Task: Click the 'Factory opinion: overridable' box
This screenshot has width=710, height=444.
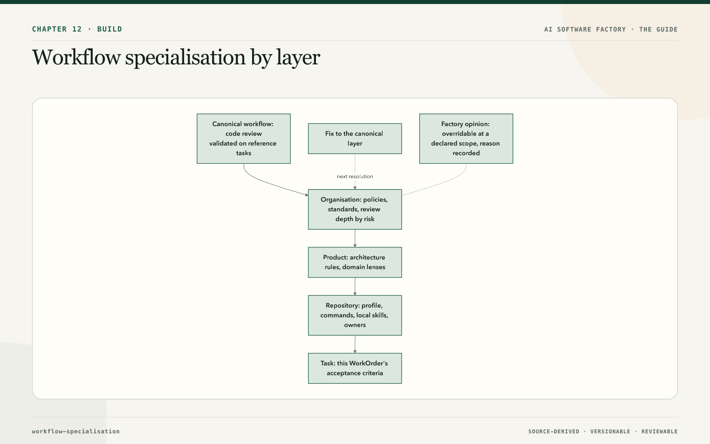Action: pyautogui.click(x=466, y=139)
